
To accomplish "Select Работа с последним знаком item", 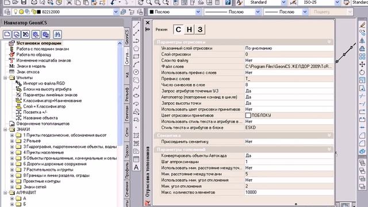I will [43, 49].
